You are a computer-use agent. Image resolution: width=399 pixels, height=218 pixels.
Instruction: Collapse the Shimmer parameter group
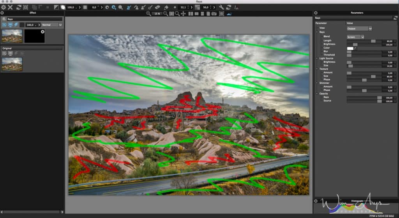[317, 83]
